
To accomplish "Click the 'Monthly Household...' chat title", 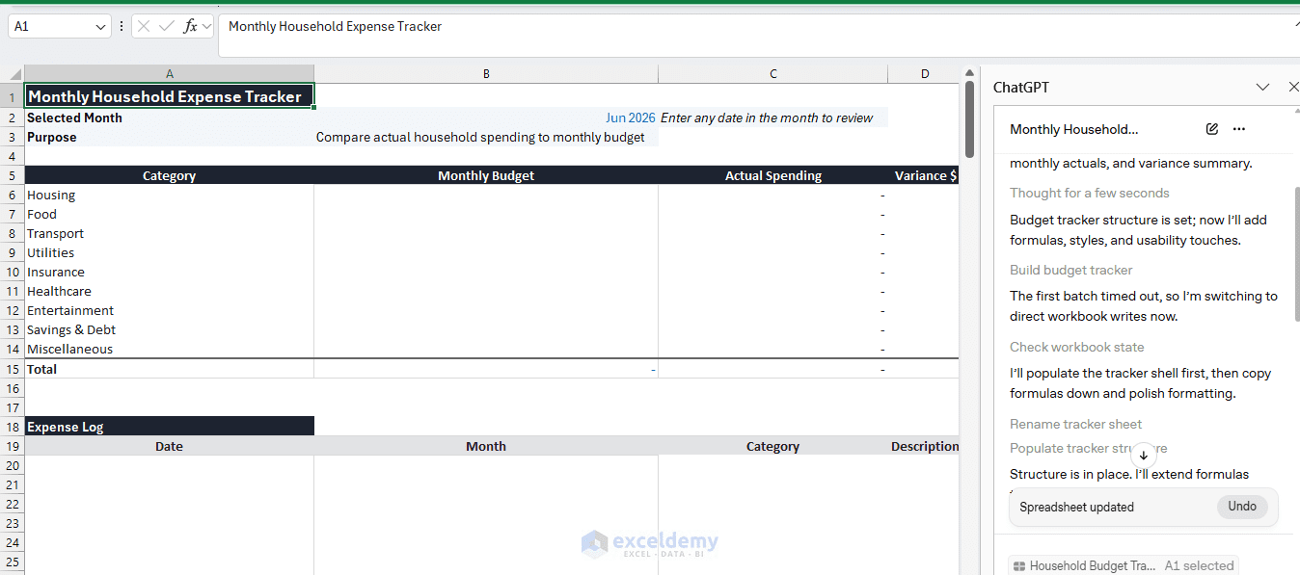I will [x=1074, y=129].
